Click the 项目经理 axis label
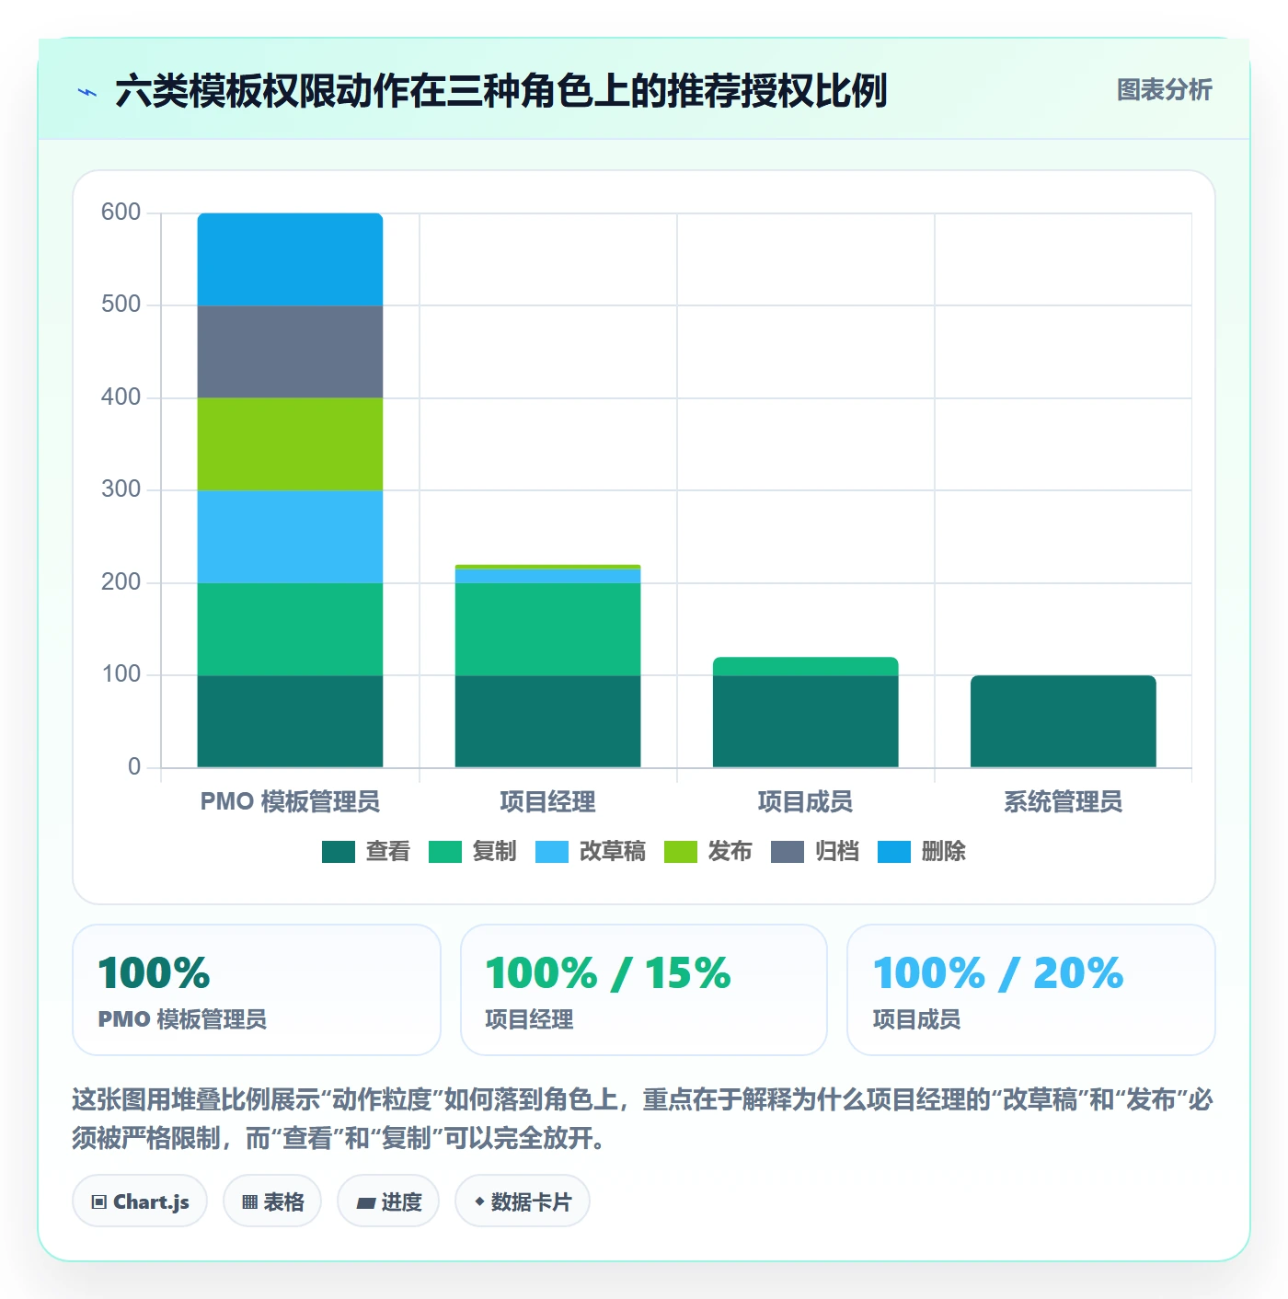Screen dimensions: 1288x1299 [x=547, y=801]
